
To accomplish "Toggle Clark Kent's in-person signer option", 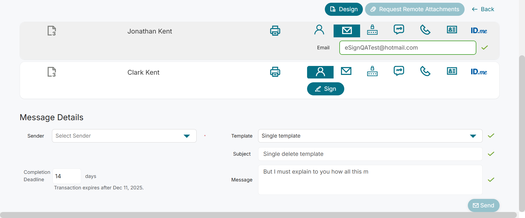I will 320,72.
